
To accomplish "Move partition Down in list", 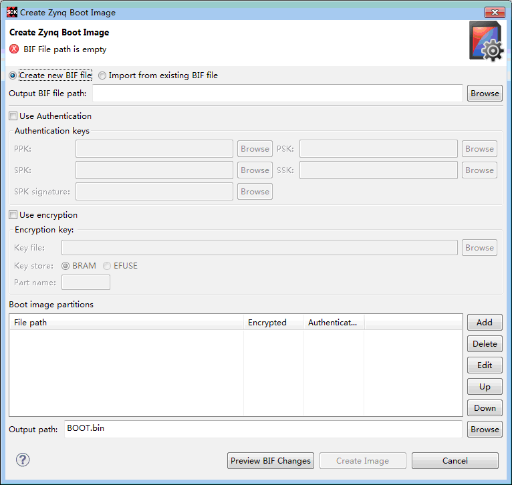I will point(485,408).
